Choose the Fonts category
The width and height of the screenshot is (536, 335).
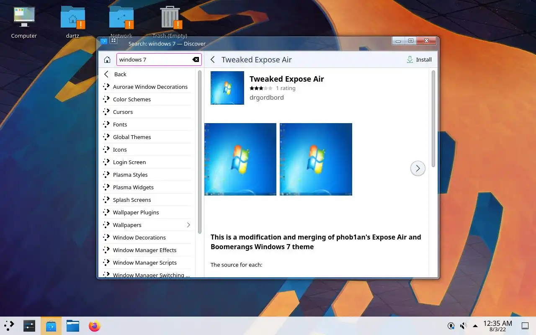[x=147, y=124]
